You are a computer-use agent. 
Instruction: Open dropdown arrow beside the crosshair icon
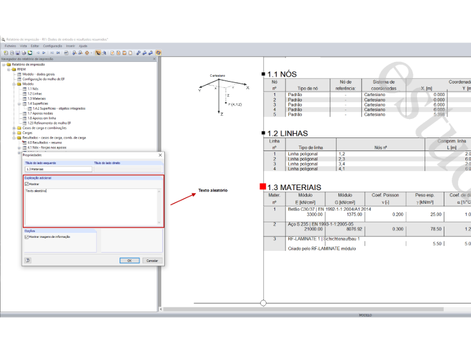point(91,53)
